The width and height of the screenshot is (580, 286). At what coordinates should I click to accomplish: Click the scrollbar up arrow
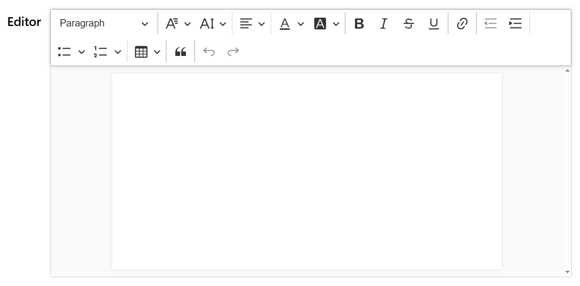pos(567,70)
